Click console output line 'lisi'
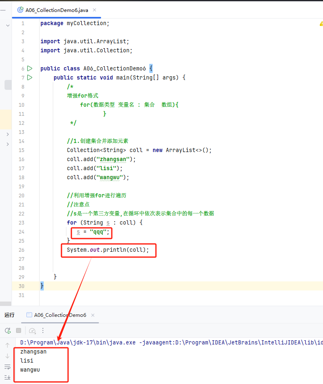The width and height of the screenshot is (323, 384). [x=27, y=361]
